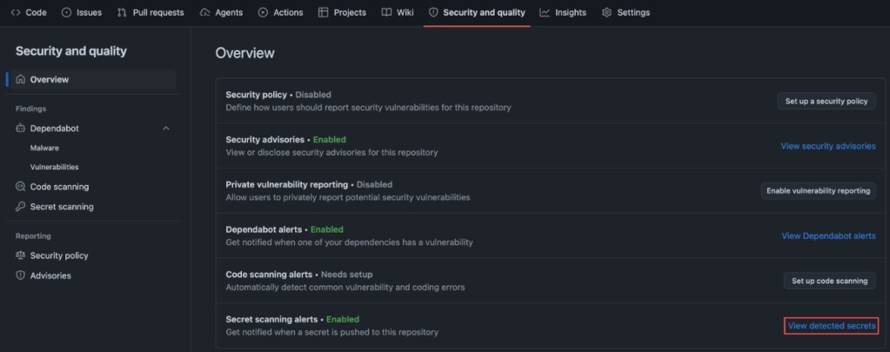Click the Security and quality sidebar heading
This screenshot has height=352, width=890.
pos(71,51)
